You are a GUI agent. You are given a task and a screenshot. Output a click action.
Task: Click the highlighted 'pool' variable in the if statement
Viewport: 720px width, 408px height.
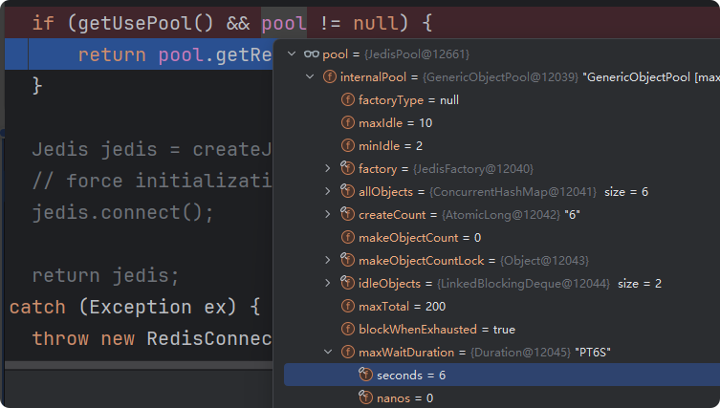coord(284,23)
